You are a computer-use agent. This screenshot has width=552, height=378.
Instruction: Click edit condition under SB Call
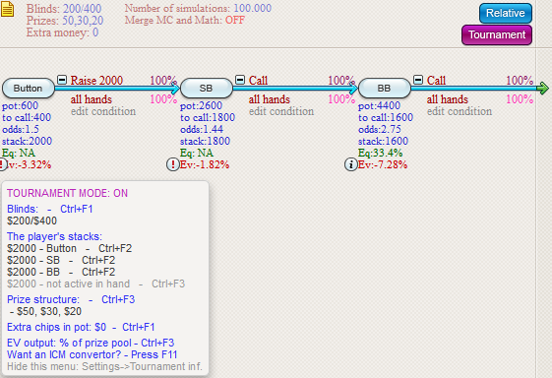tap(281, 111)
